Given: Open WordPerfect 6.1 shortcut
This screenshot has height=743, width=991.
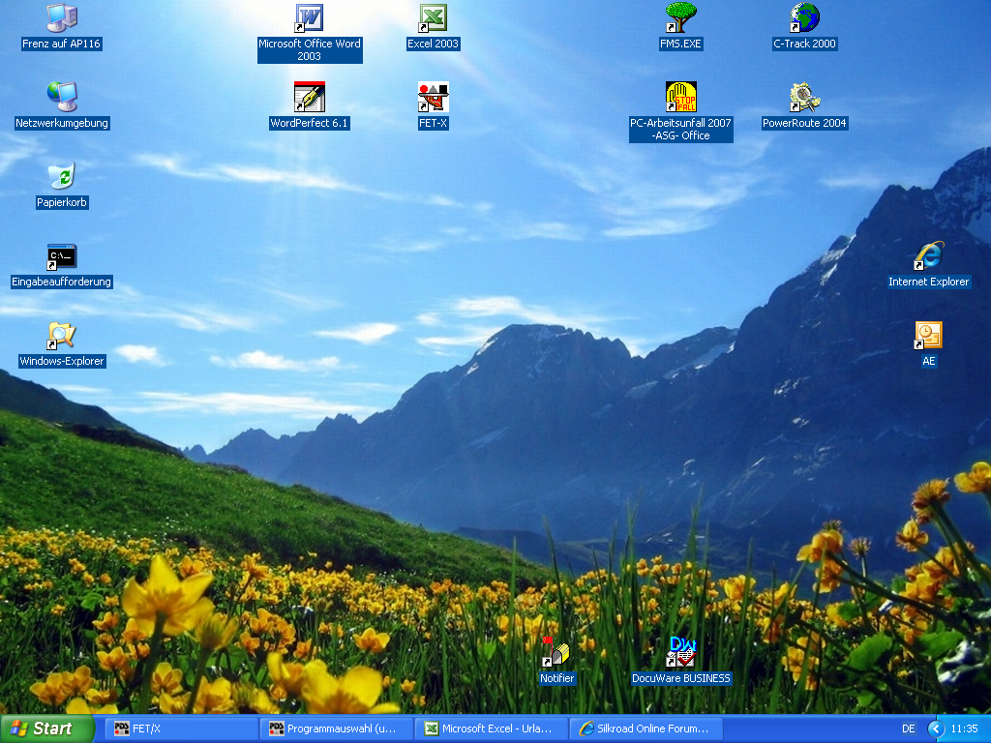Looking at the screenshot, I should click(x=310, y=98).
